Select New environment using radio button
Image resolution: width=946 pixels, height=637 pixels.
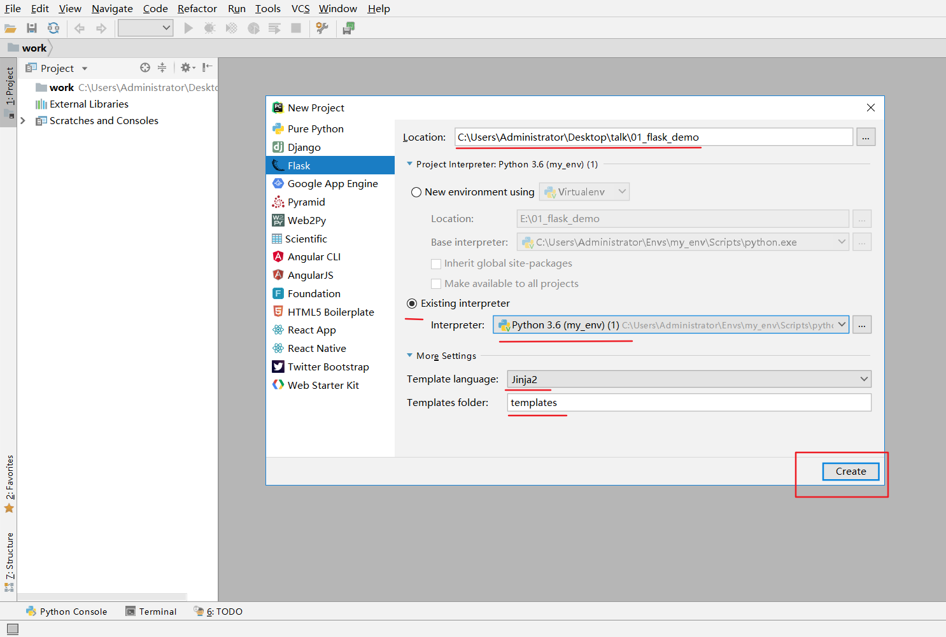click(416, 192)
